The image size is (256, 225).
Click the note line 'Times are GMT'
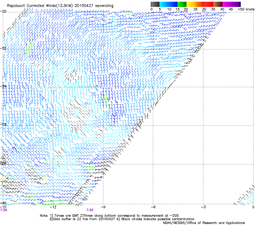point(67,216)
